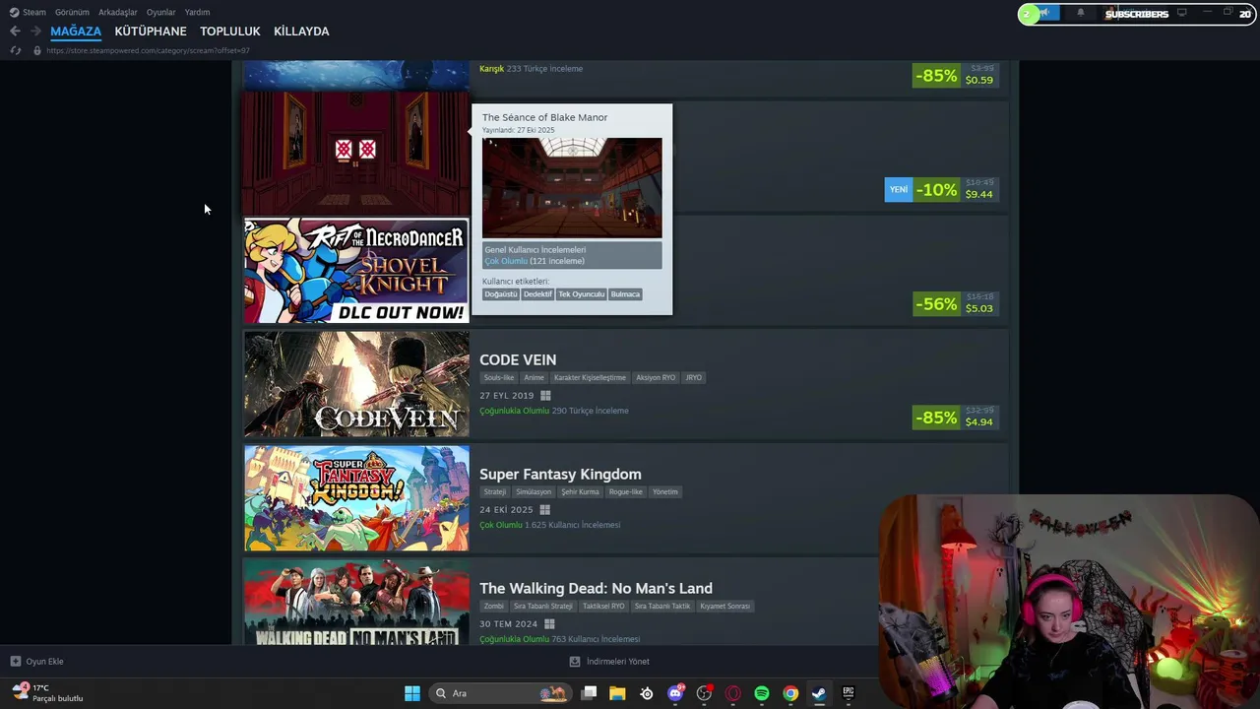Click the YENİ badge
Image resolution: width=1260 pixels, height=709 pixels.
point(899,190)
